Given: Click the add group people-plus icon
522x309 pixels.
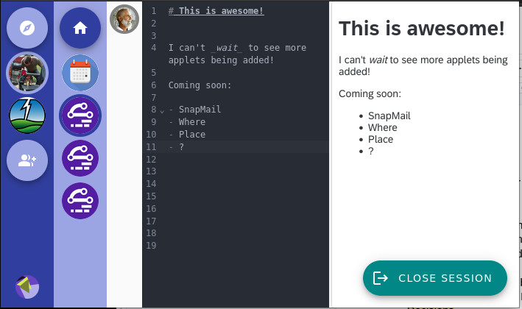Looking at the screenshot, I should click(x=27, y=160).
